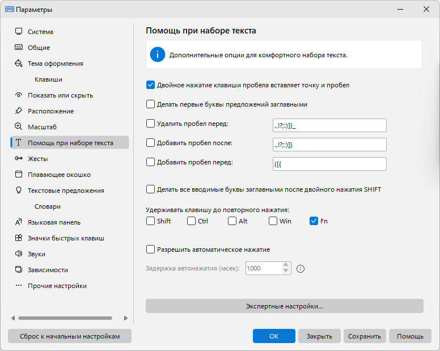Go to the Расположение section

click(51, 111)
